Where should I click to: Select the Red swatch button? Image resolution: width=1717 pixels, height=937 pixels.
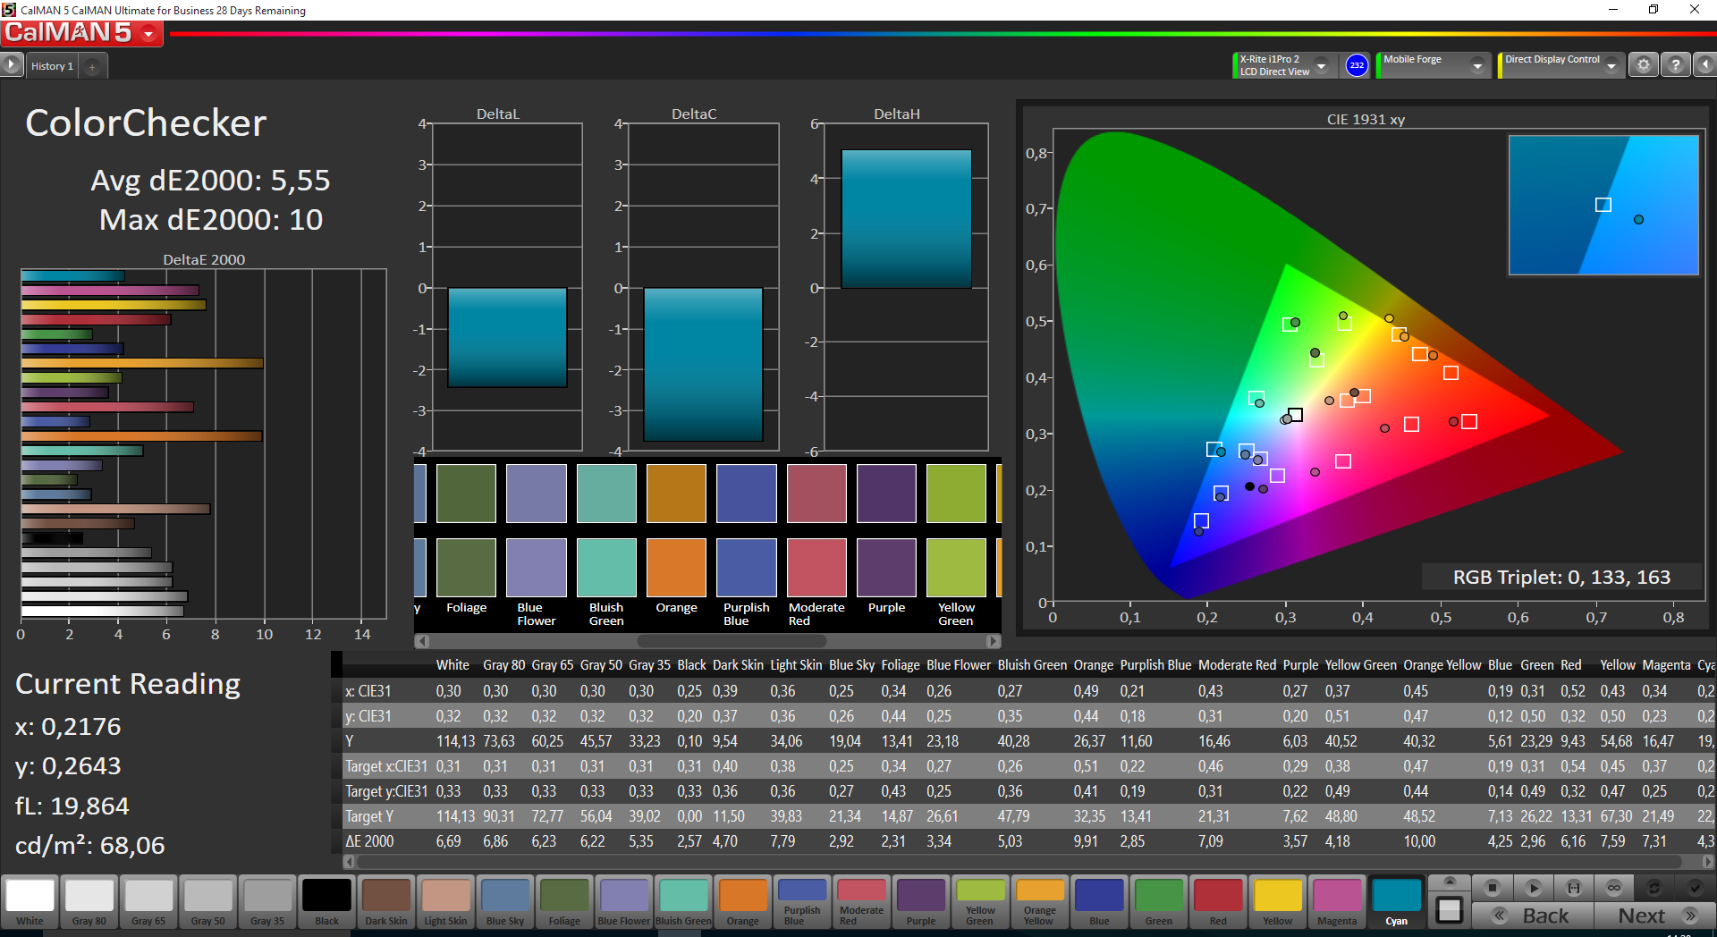1218,901
